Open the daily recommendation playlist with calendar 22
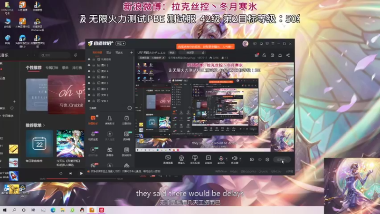This screenshot has height=214, width=380. tap(39, 144)
